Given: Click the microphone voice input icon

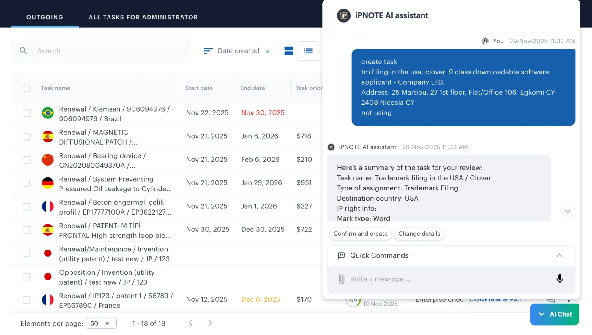Looking at the screenshot, I should coord(560,279).
